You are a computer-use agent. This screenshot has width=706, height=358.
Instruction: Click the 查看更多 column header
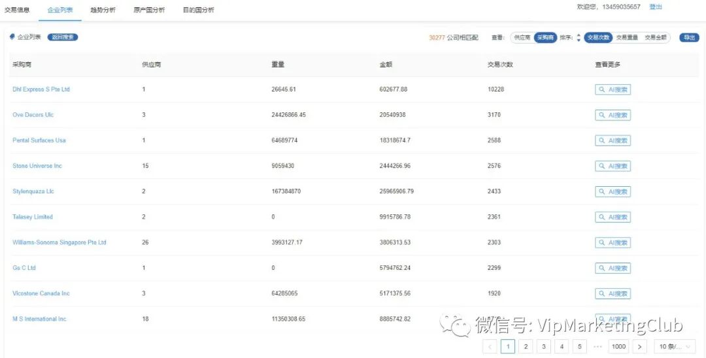pos(608,65)
